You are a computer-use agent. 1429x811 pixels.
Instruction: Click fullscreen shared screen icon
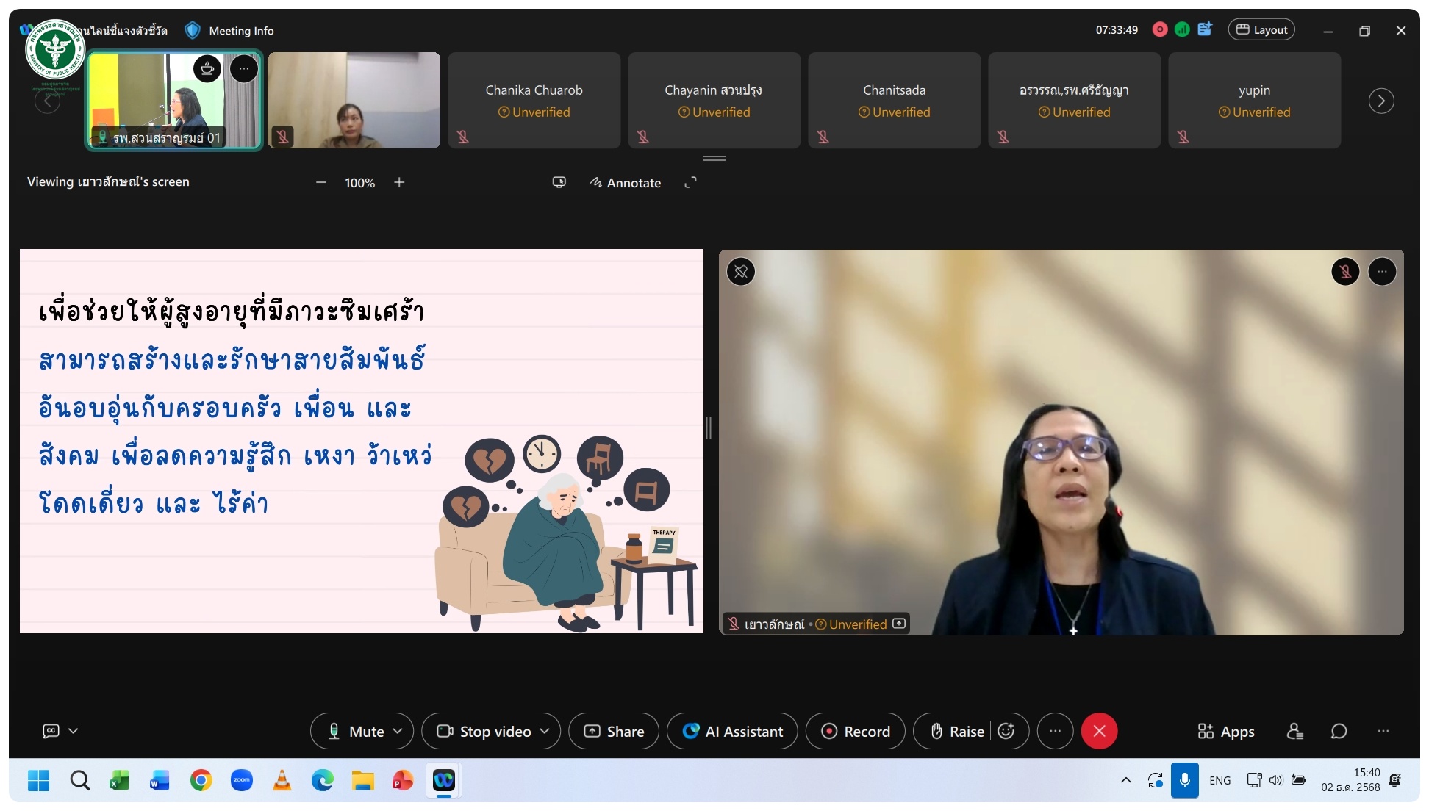click(x=690, y=182)
